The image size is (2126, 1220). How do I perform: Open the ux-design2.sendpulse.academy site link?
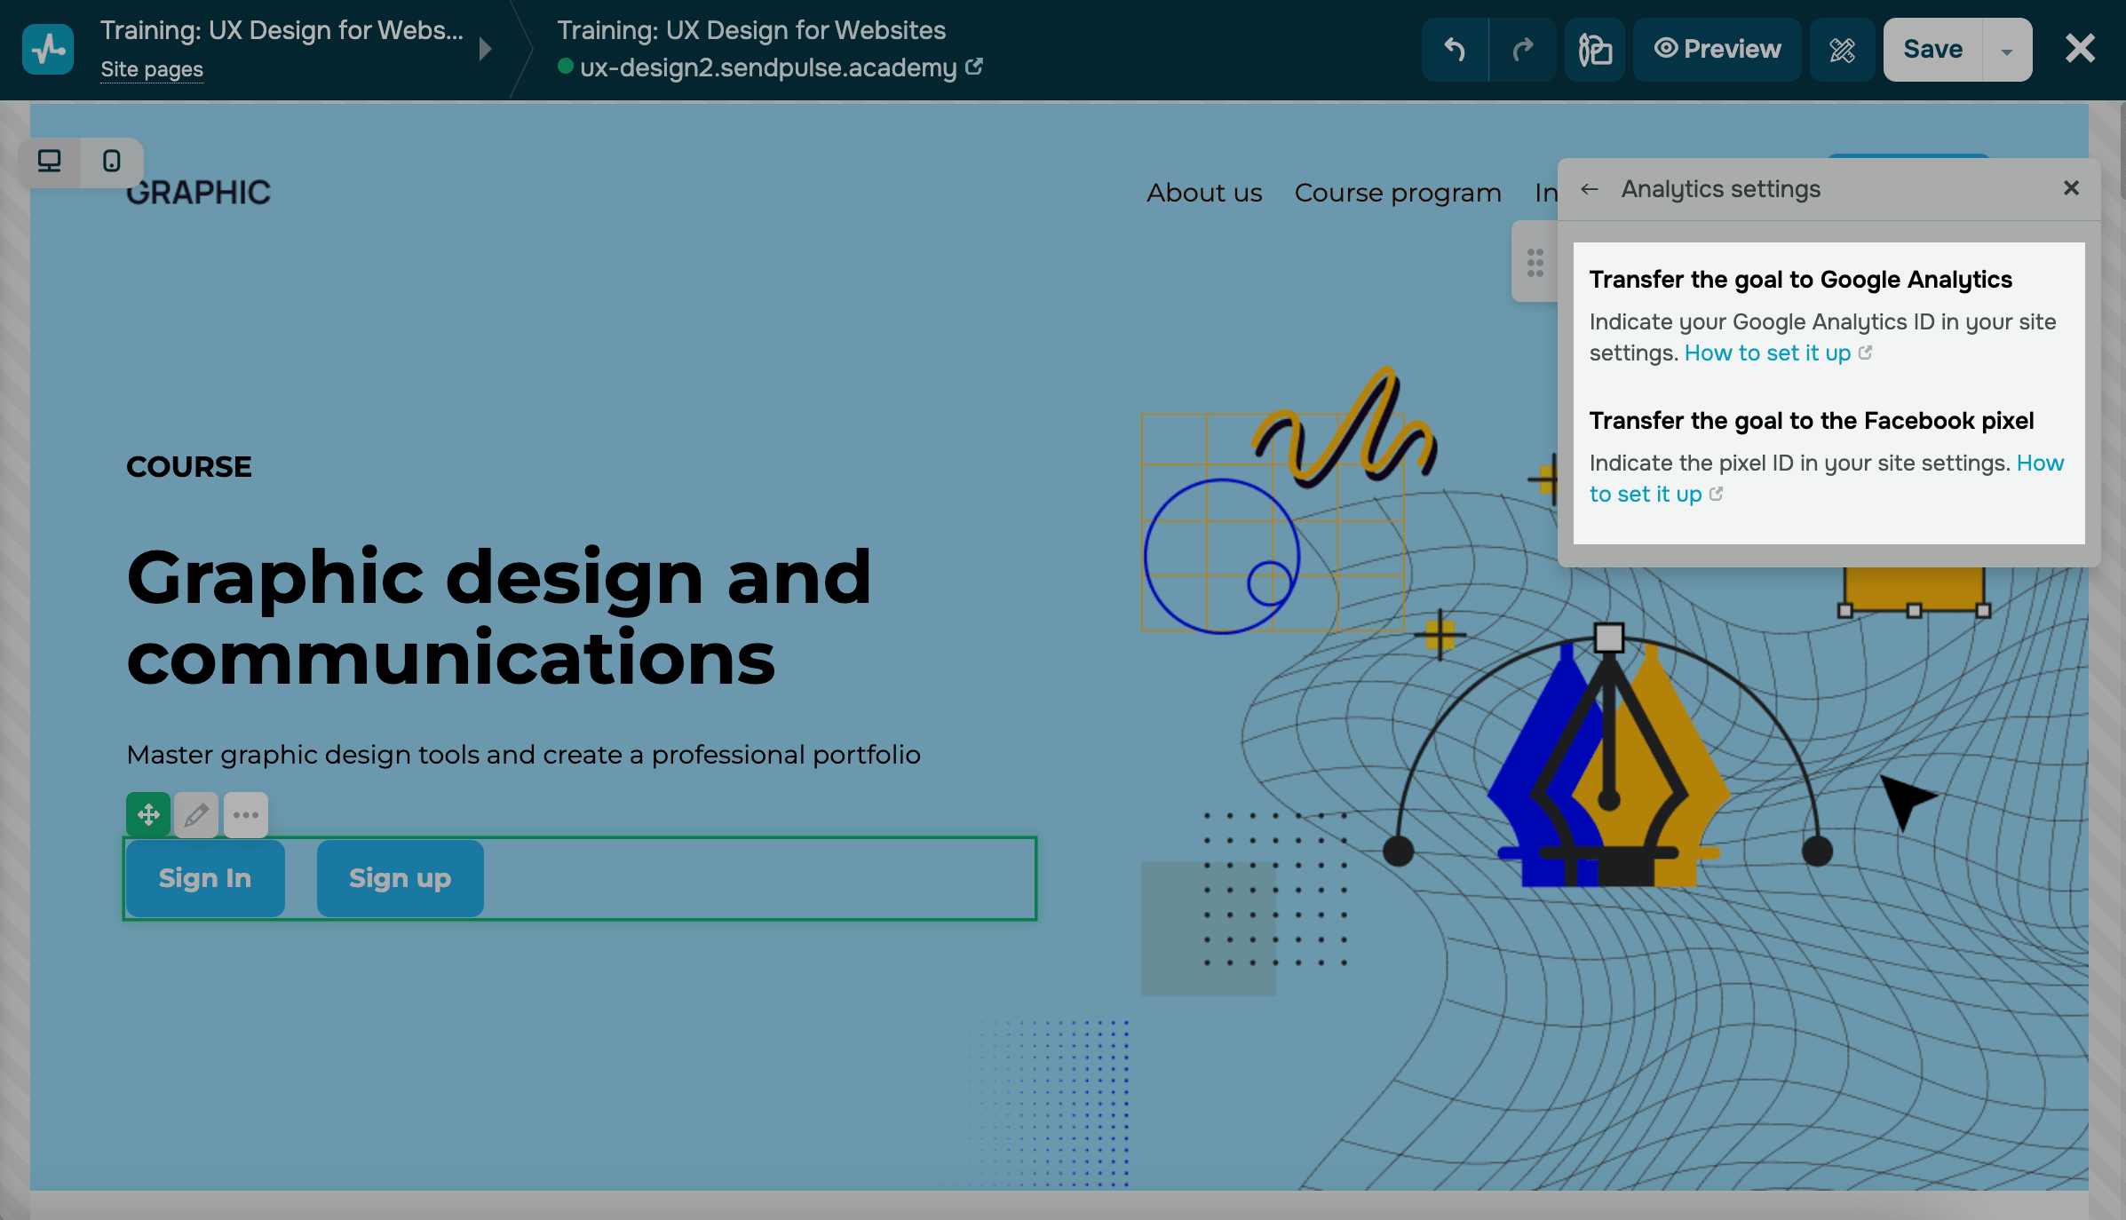(x=769, y=67)
